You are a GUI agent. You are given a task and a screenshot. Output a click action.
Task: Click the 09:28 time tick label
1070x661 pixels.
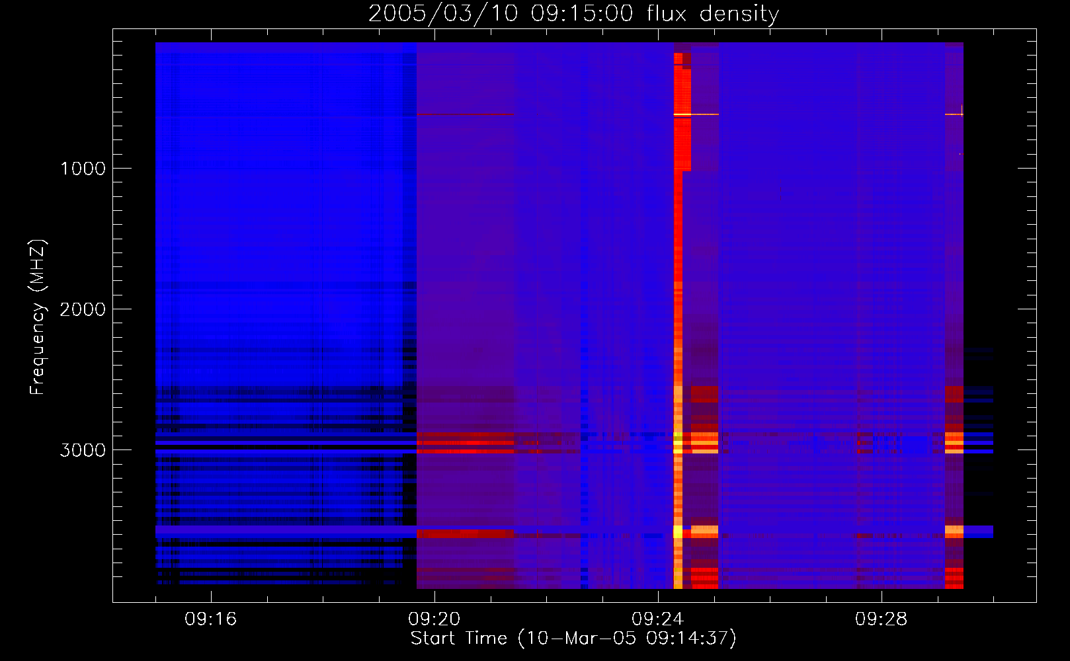(882, 619)
